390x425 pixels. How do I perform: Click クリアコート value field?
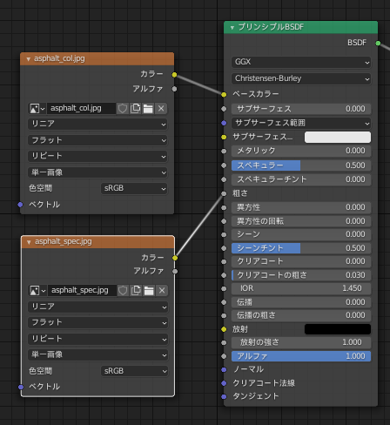(x=301, y=261)
